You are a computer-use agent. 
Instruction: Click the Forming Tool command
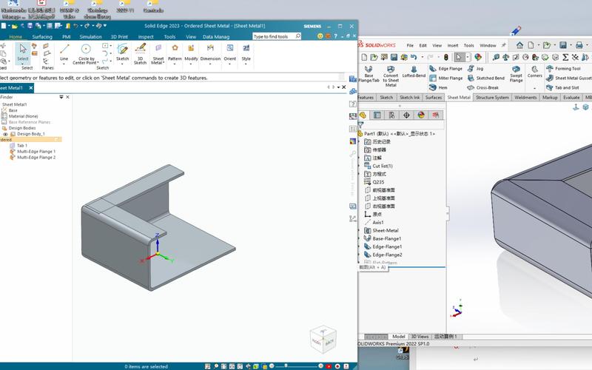[x=564, y=68]
